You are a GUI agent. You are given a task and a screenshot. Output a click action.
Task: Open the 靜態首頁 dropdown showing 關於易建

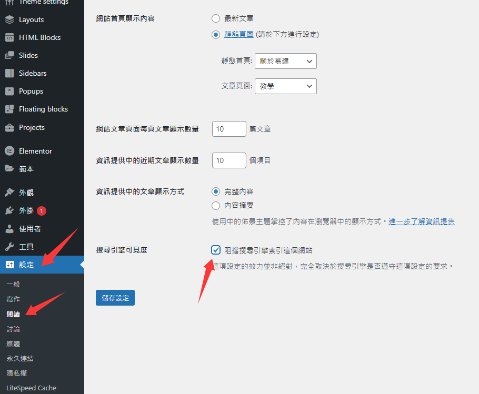tap(285, 61)
